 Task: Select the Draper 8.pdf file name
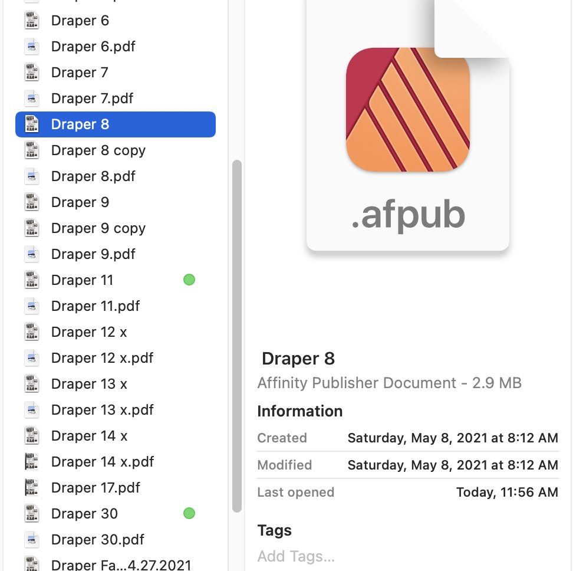(93, 176)
